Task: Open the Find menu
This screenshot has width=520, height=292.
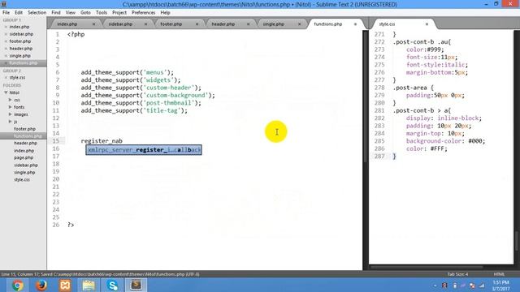Action: pos(56,13)
